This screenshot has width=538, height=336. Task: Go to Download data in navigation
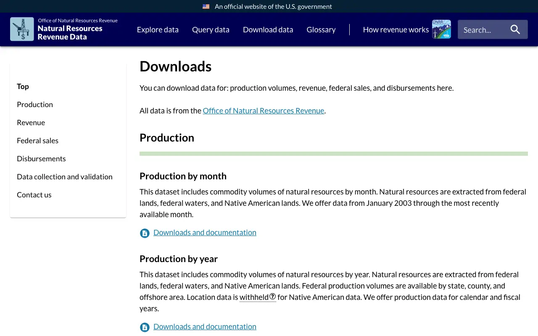click(268, 29)
